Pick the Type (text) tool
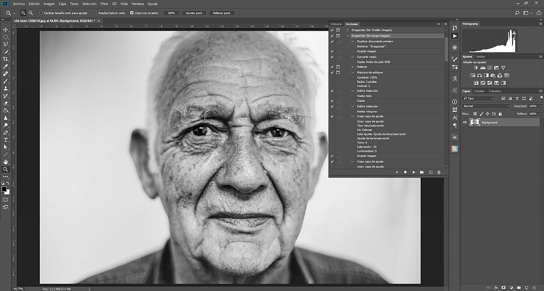This screenshot has width=544, height=291. tap(5, 139)
